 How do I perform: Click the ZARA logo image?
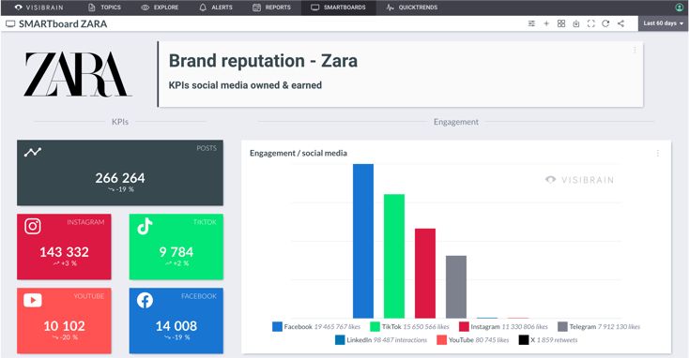click(77, 74)
